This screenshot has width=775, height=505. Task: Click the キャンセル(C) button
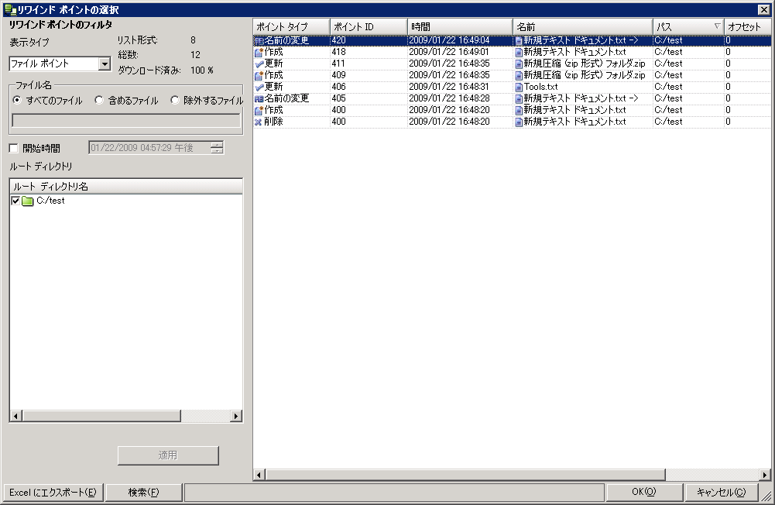pyautogui.click(x=721, y=492)
